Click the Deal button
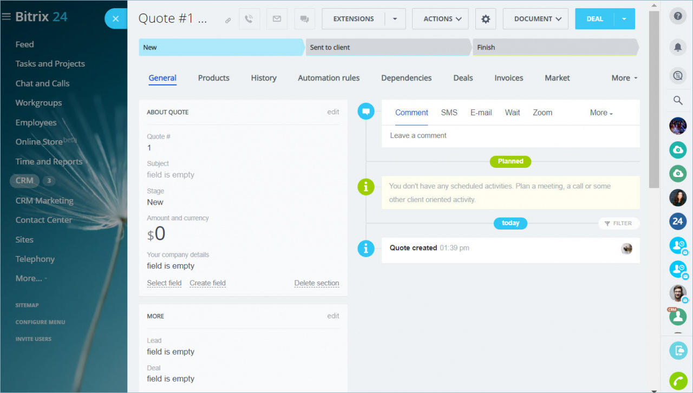 tap(594, 19)
